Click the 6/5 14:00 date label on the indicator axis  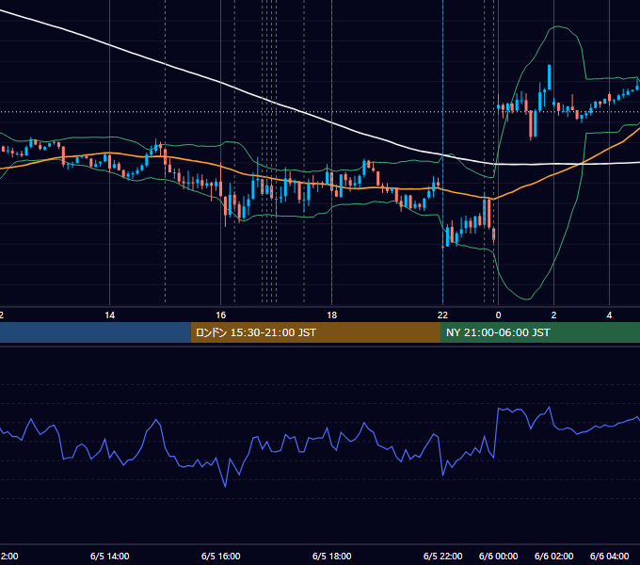click(109, 556)
